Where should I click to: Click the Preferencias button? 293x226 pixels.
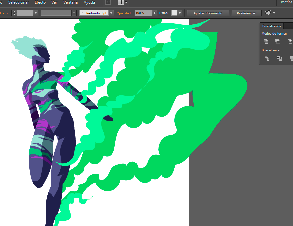(x=246, y=13)
